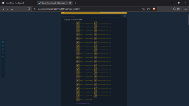189x106 pixels.
Task: Select the Steam Community Llamba tab
Action: pyautogui.click(x=54, y=3)
